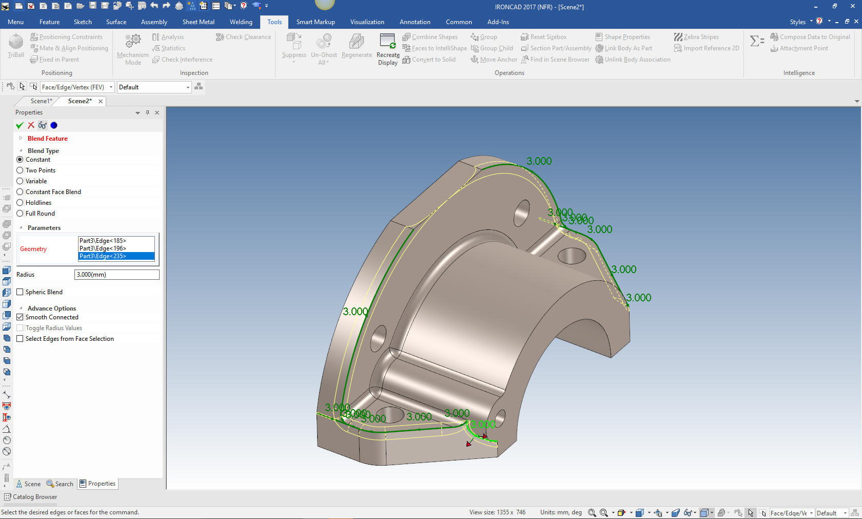Uncheck Smooth Connected option

point(20,317)
